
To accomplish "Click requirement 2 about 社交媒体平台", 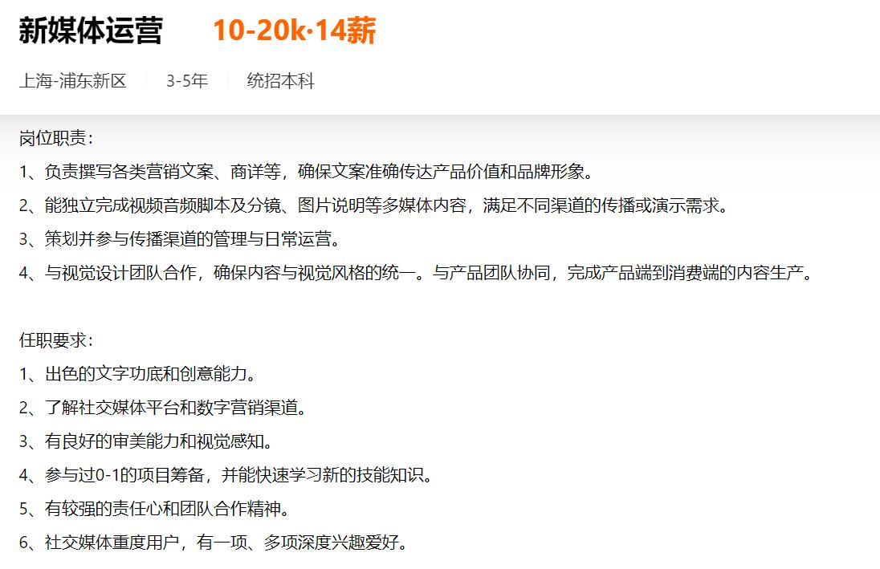I will tap(163, 408).
